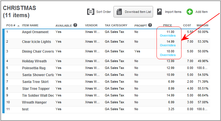Select the Santa Tree Skirt item
The width and height of the screenshot is (221, 121).
point(35,82)
